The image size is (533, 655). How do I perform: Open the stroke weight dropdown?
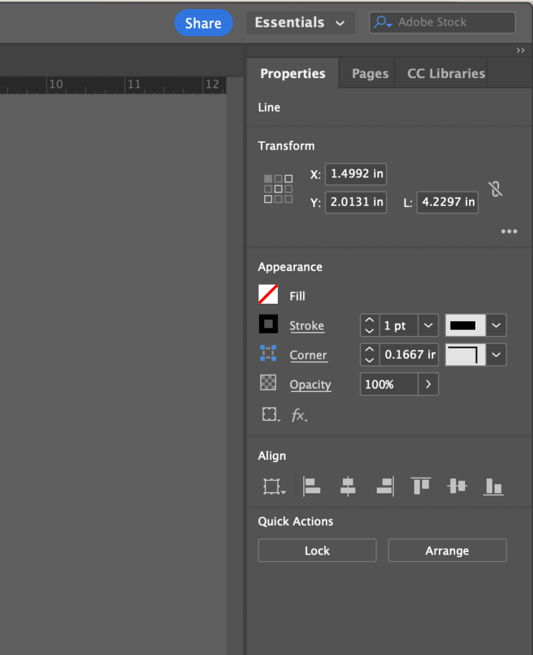[x=427, y=325]
